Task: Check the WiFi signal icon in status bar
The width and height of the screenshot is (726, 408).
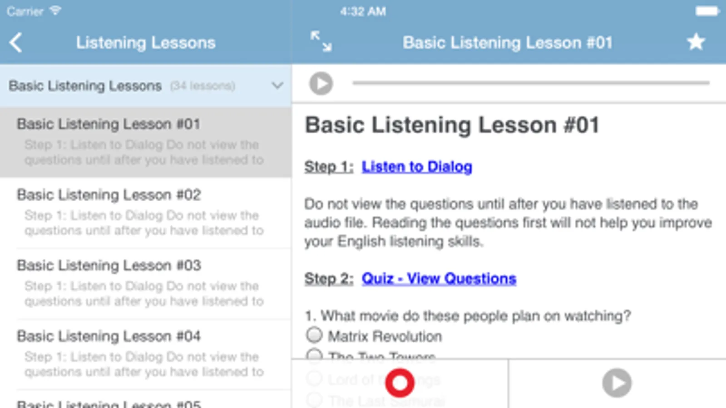Action: tap(55, 10)
